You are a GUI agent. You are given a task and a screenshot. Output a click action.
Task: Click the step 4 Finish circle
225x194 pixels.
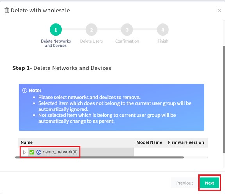tap(163, 30)
